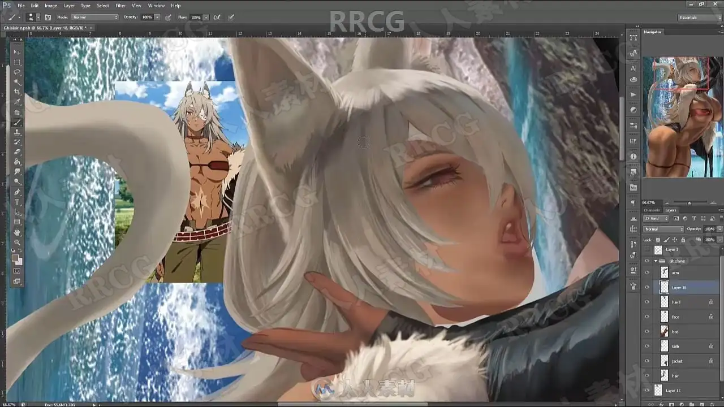The width and height of the screenshot is (724, 407).
Task: Click the Navigator preview thumbnail
Action: click(x=683, y=117)
